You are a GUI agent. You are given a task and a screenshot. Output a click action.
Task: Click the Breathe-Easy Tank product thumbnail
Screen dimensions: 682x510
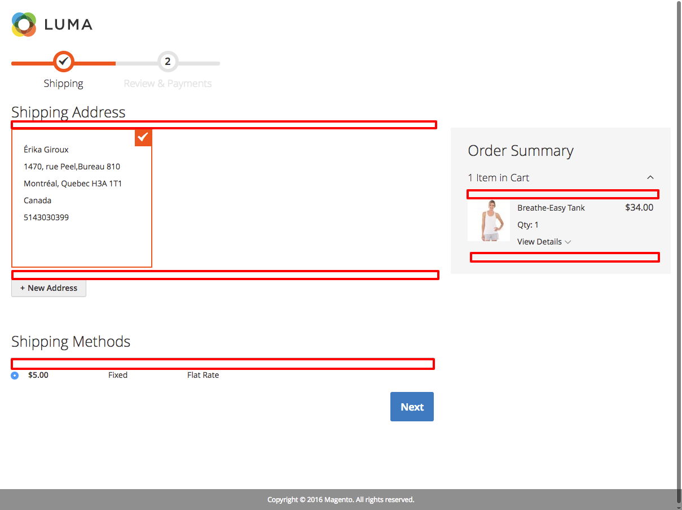(x=489, y=220)
